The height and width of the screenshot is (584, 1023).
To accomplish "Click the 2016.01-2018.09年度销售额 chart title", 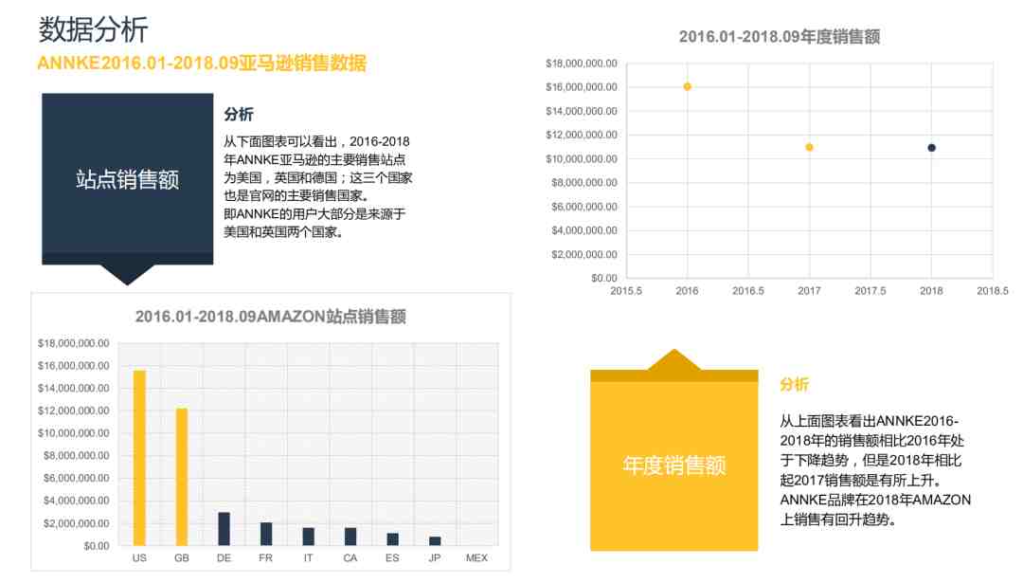I will [x=779, y=37].
